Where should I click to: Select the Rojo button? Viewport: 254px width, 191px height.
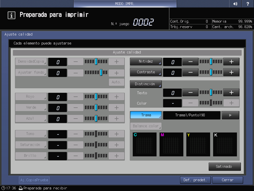pyautogui.click(x=31, y=96)
